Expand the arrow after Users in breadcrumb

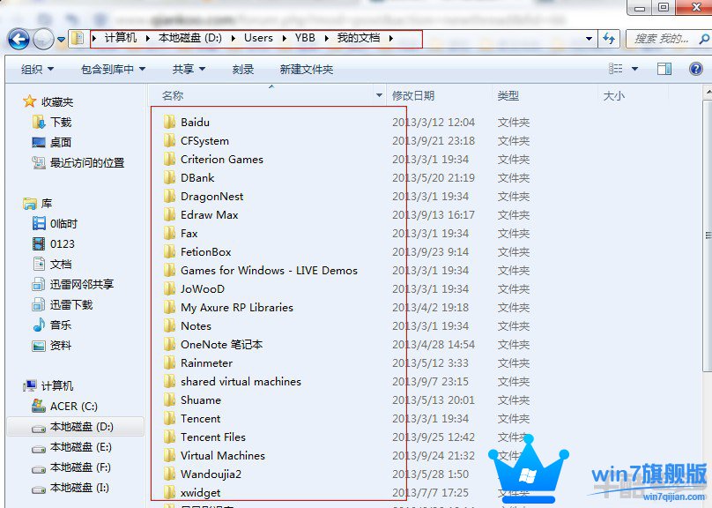coord(284,38)
